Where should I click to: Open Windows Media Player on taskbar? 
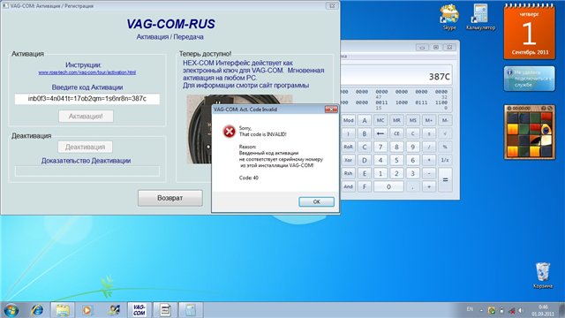(x=87, y=310)
